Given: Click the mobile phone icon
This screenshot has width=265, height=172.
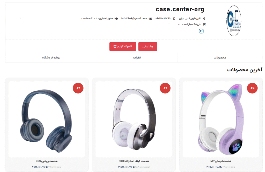Looking at the screenshot, I should click(174, 19).
